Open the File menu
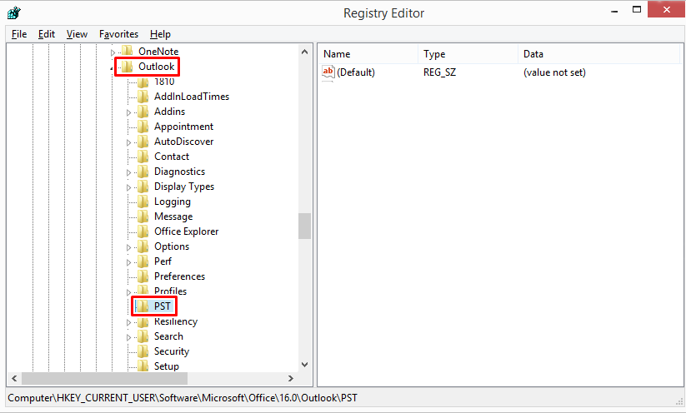 click(19, 34)
